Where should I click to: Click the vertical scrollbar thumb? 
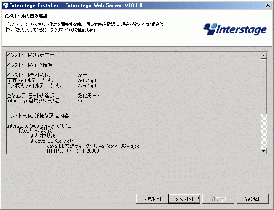[x=263, y=87]
